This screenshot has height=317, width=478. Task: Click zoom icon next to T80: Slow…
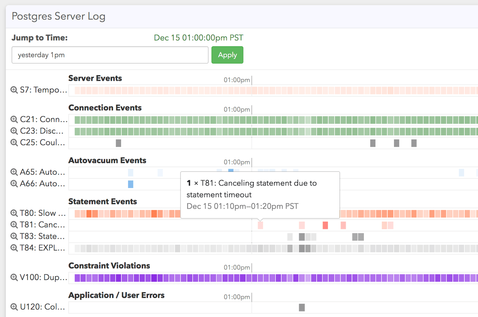[x=14, y=213]
